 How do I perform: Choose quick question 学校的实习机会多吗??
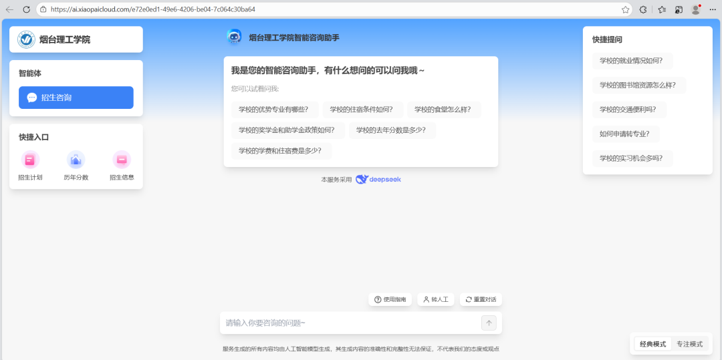pos(631,158)
